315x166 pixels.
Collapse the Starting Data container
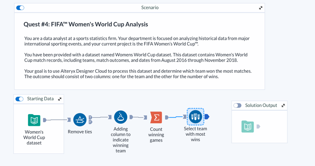[x=60, y=99]
